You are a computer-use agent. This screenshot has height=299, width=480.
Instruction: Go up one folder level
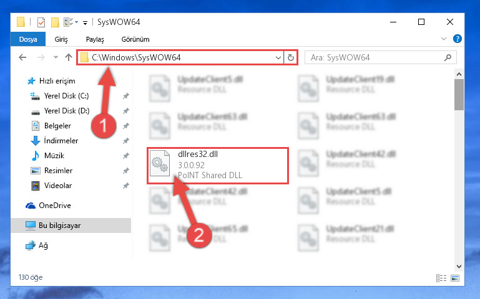tap(69, 57)
